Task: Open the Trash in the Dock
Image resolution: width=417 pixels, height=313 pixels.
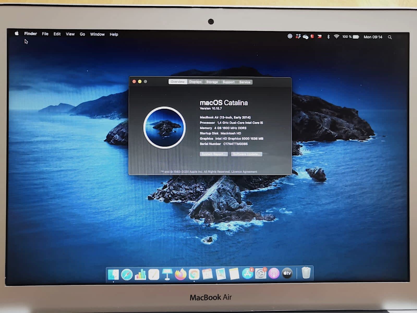Action: click(306, 273)
